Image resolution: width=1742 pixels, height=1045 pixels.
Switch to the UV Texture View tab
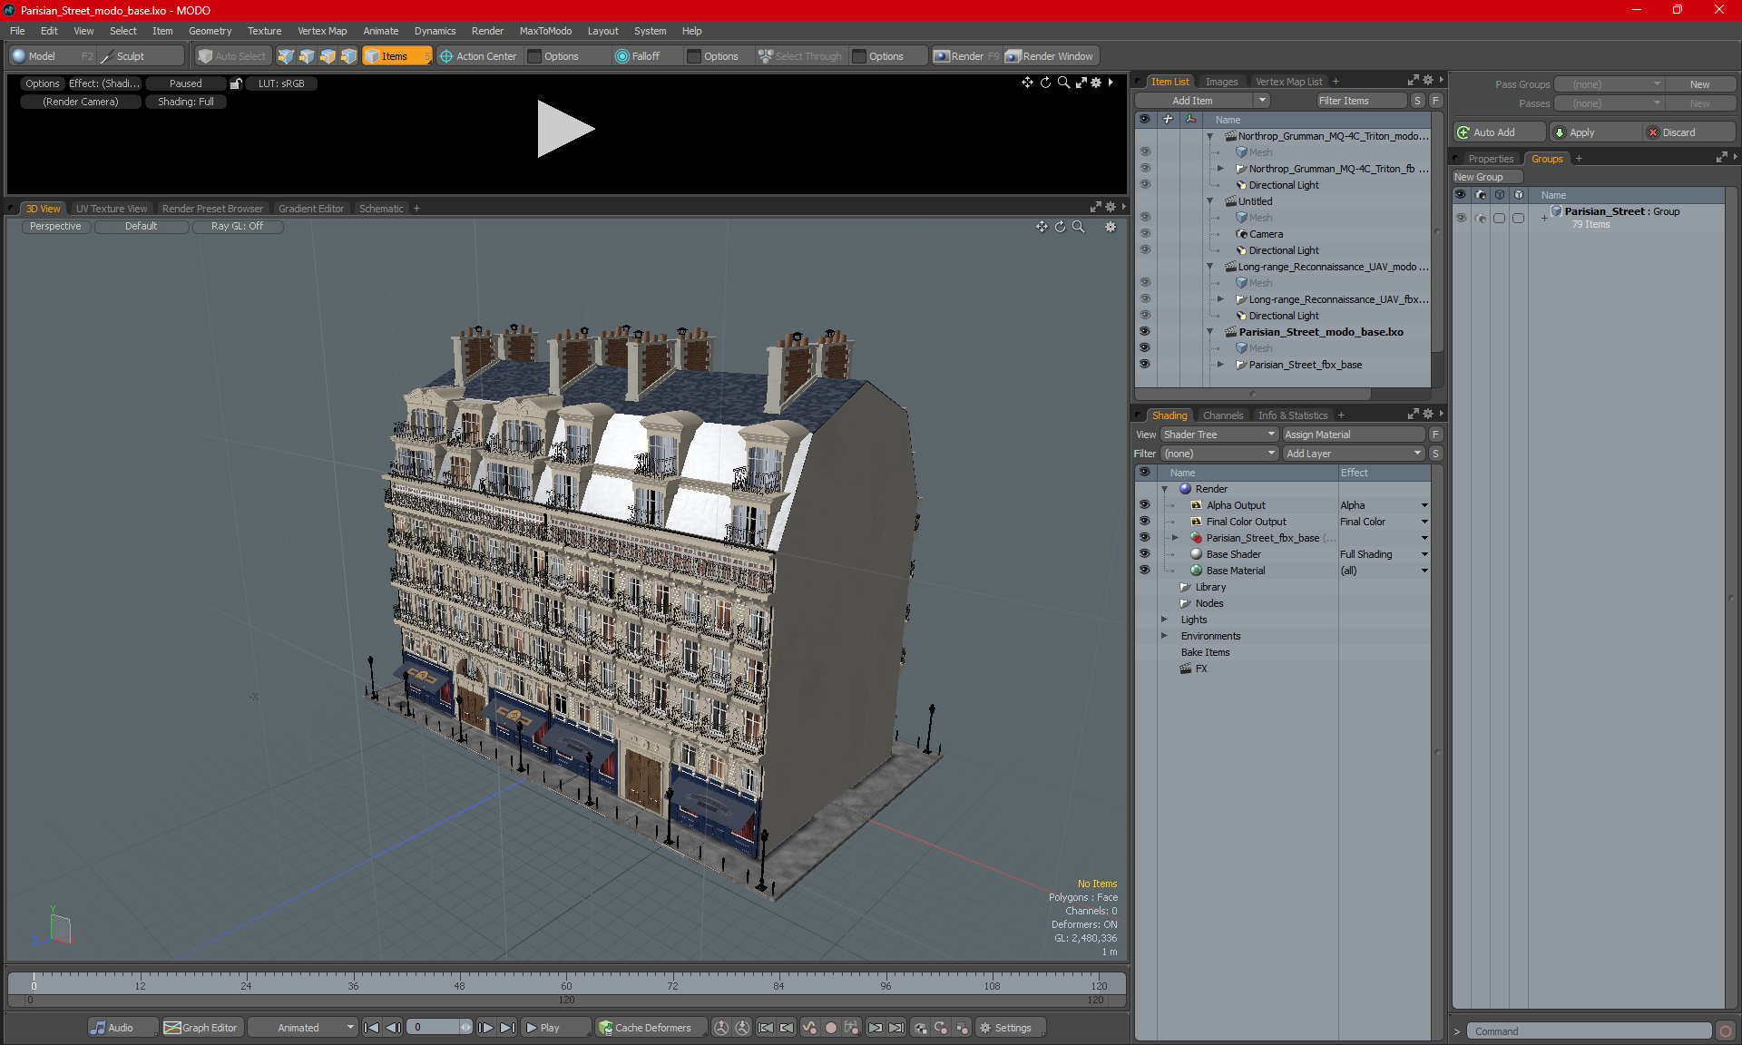pyautogui.click(x=111, y=209)
